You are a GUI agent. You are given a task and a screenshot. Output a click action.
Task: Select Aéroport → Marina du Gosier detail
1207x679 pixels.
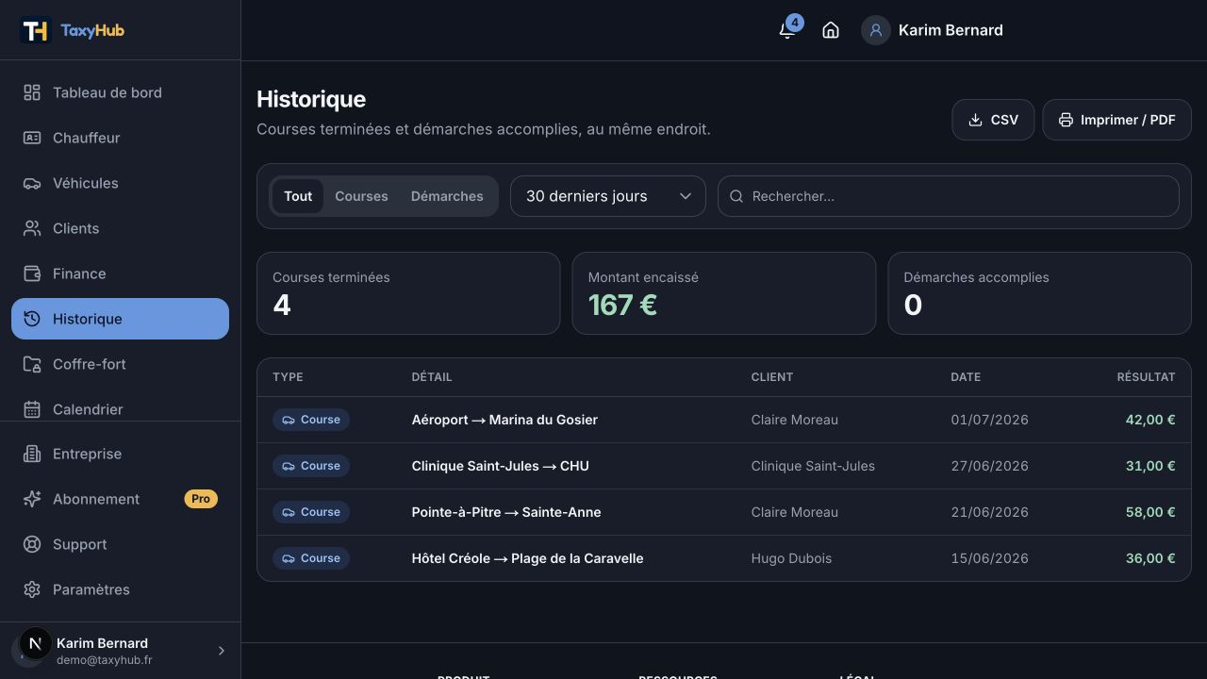click(x=504, y=420)
